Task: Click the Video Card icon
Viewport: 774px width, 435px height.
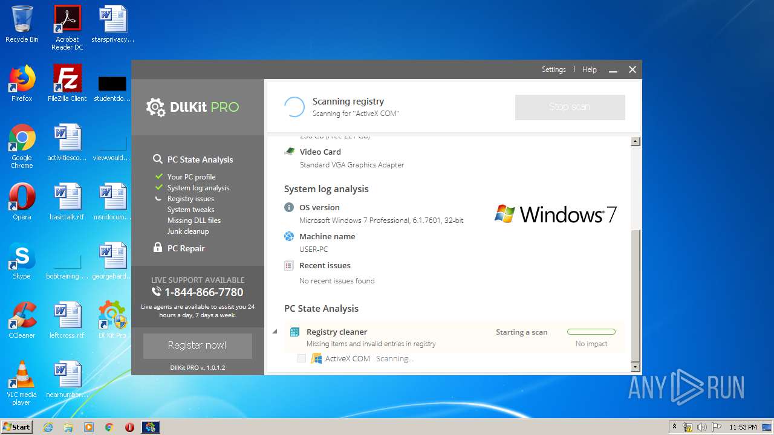Action: (290, 152)
